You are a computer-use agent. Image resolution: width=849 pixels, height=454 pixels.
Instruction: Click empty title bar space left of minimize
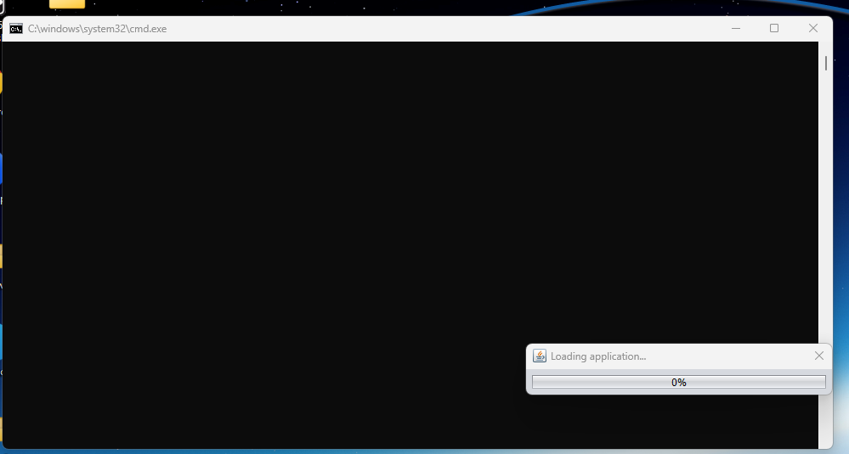pyautogui.click(x=510, y=29)
